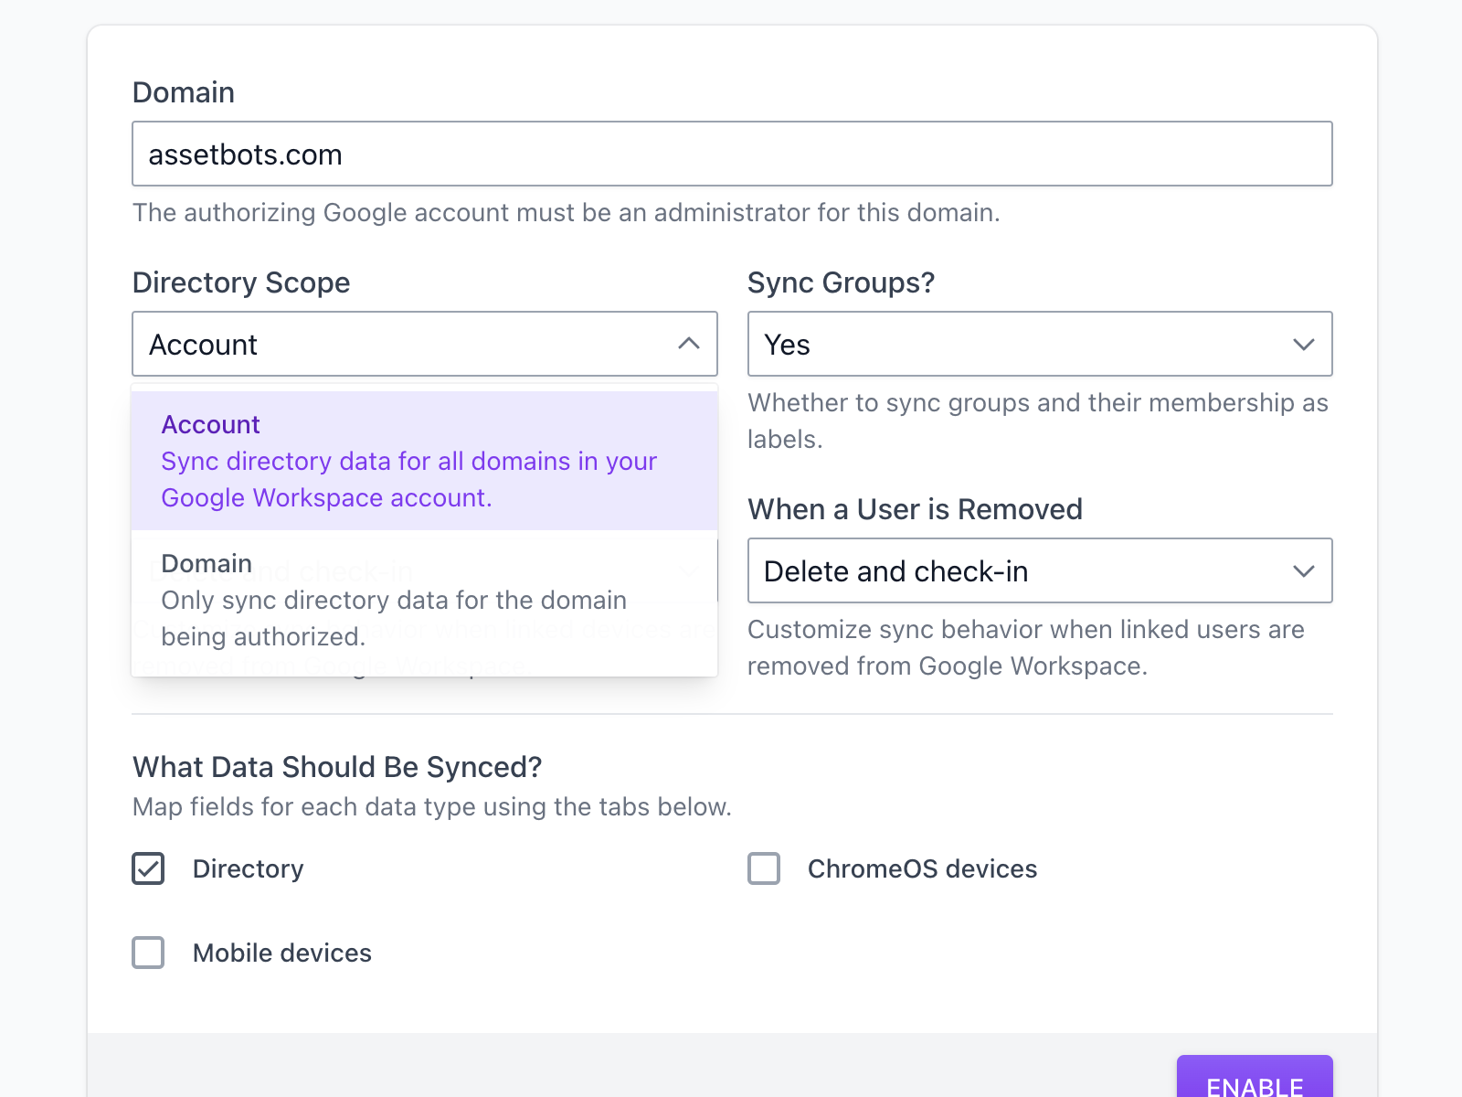Click the chevron icon beside Delete and check-in
Screen dimensions: 1462x1097
pos(1304,571)
